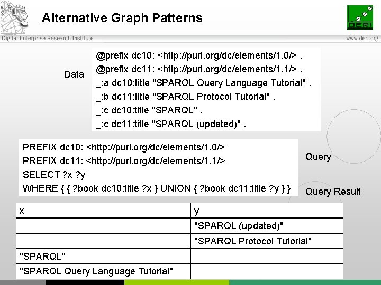
Task: Select the '"SPARQL Query Language Tutorial"' result cell
Action: coord(103,271)
